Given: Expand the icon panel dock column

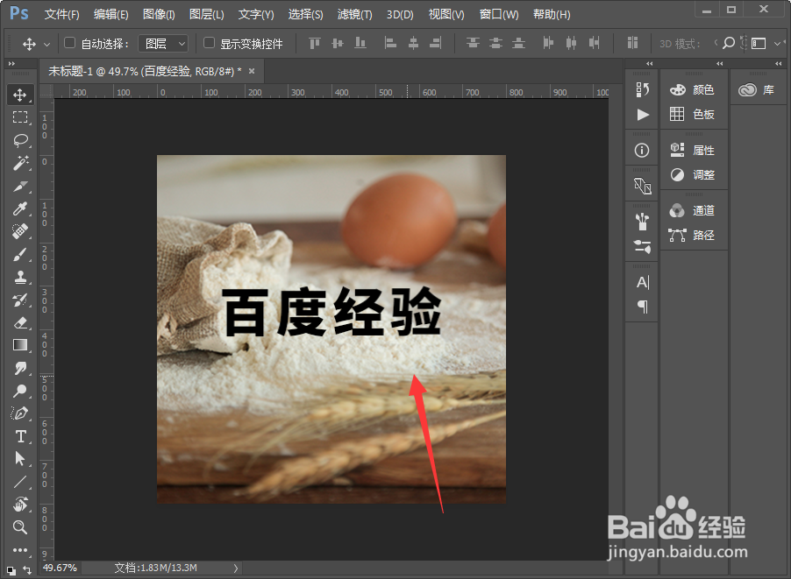Looking at the screenshot, I should pos(649,63).
